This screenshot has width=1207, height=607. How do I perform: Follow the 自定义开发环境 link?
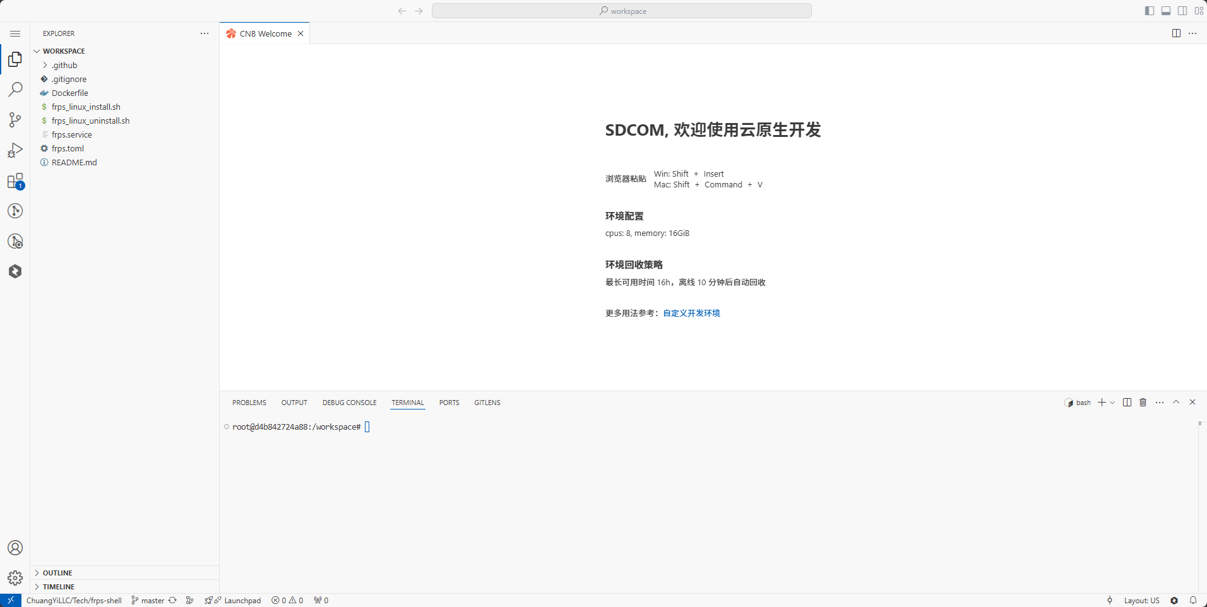691,312
